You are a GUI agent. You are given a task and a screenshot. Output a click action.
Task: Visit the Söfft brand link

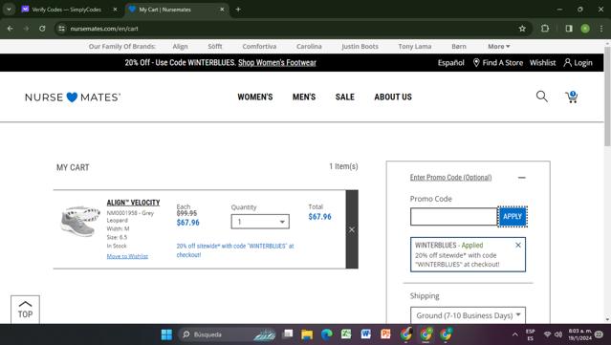pos(215,46)
